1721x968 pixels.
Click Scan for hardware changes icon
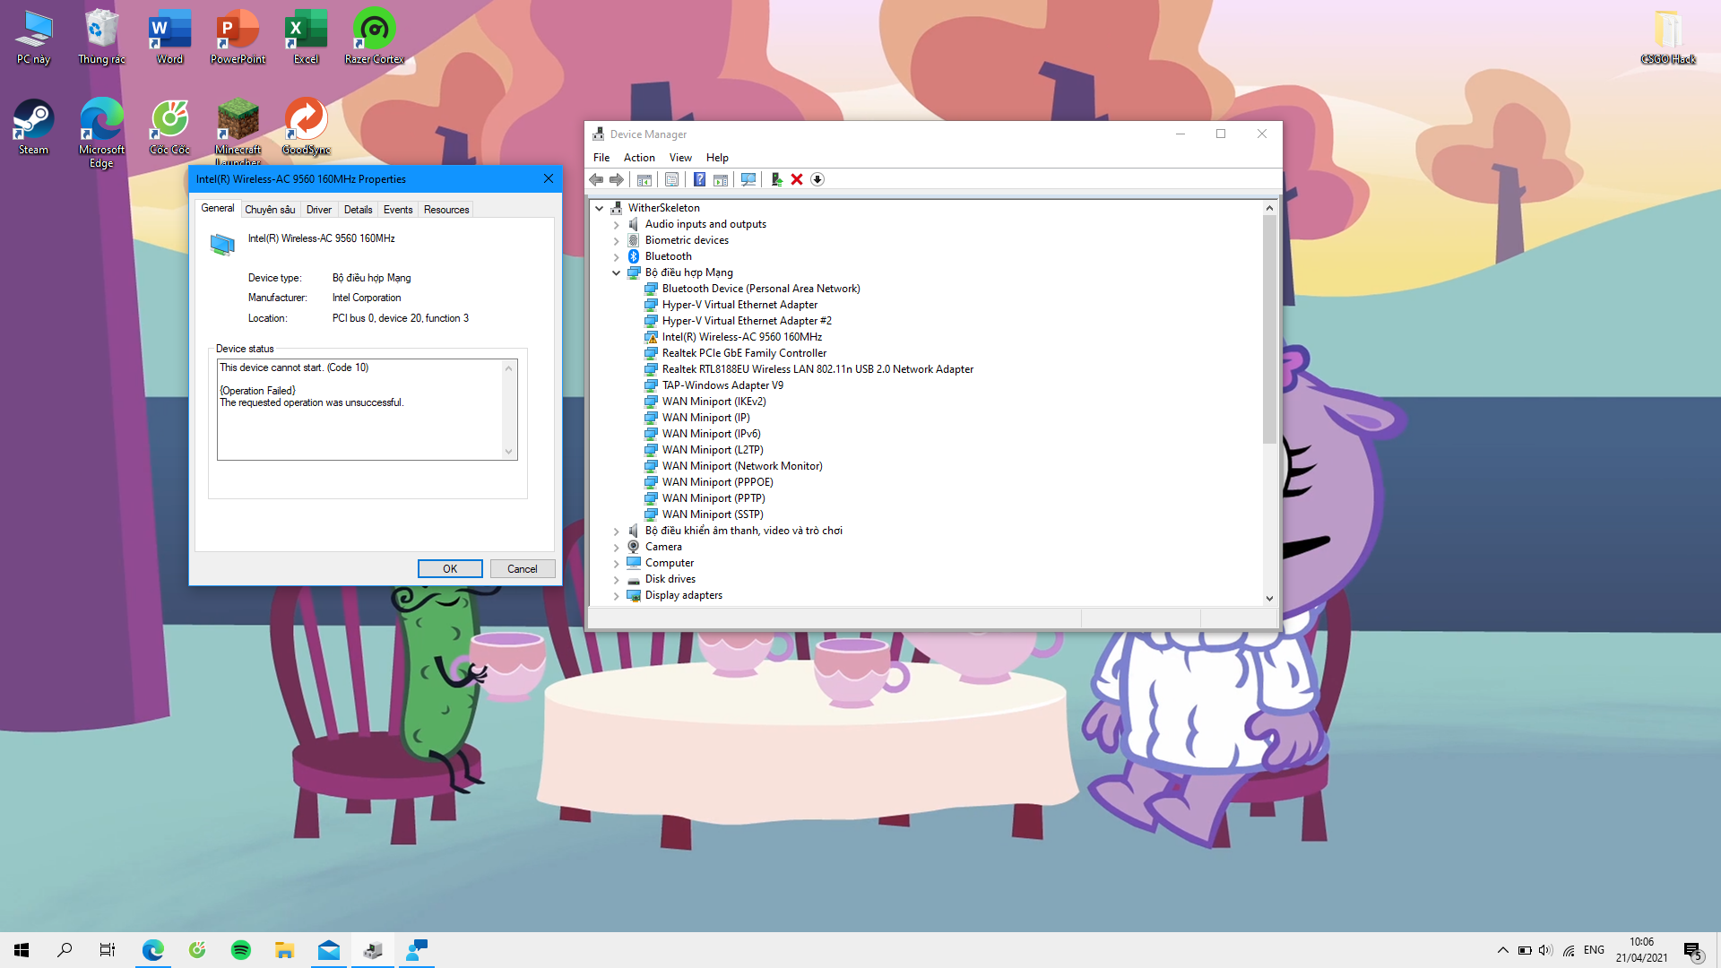coord(748,179)
